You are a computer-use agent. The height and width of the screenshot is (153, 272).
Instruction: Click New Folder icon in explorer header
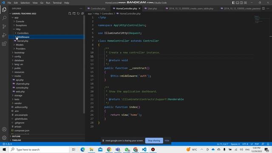[74, 14]
